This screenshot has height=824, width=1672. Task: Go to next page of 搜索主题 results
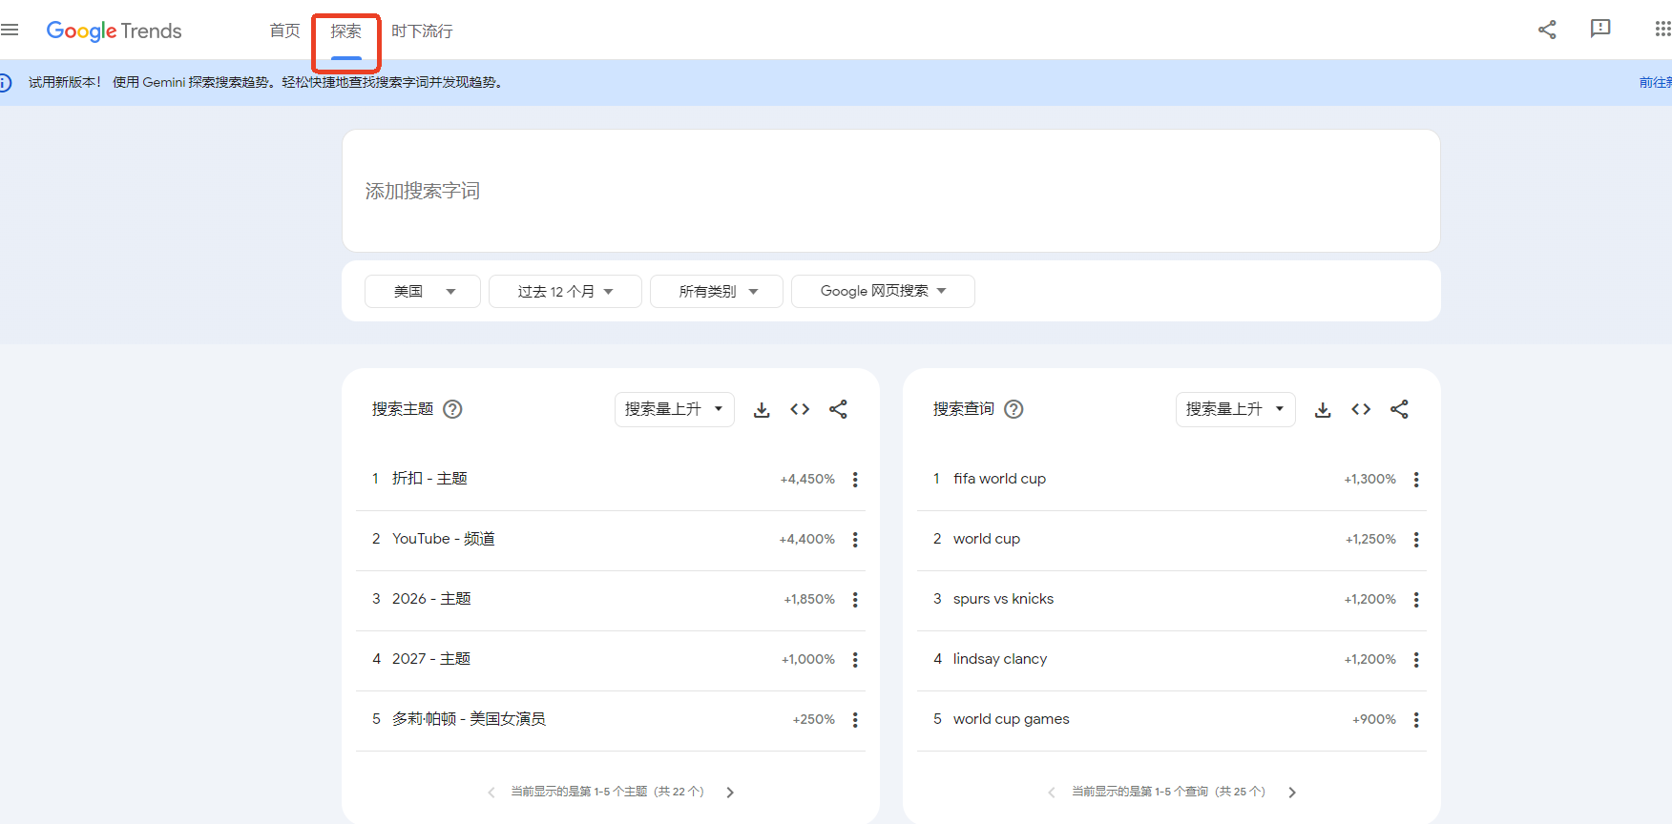coord(730,793)
